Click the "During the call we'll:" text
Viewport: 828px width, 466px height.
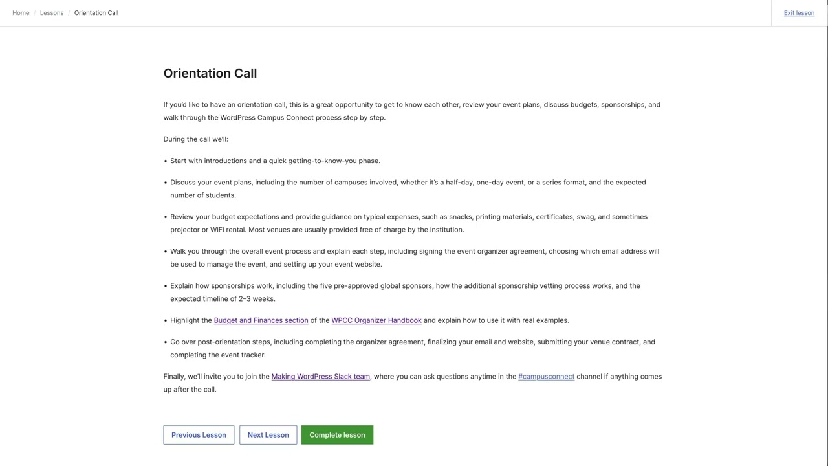[195, 139]
